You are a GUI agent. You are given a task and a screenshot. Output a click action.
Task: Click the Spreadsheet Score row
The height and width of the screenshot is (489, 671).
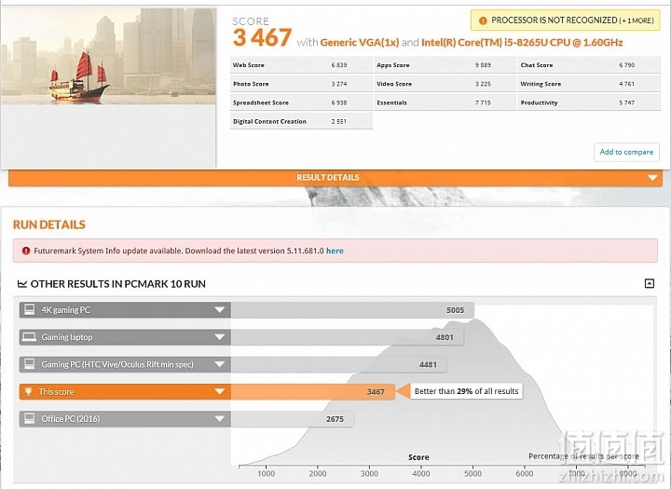[301, 102]
